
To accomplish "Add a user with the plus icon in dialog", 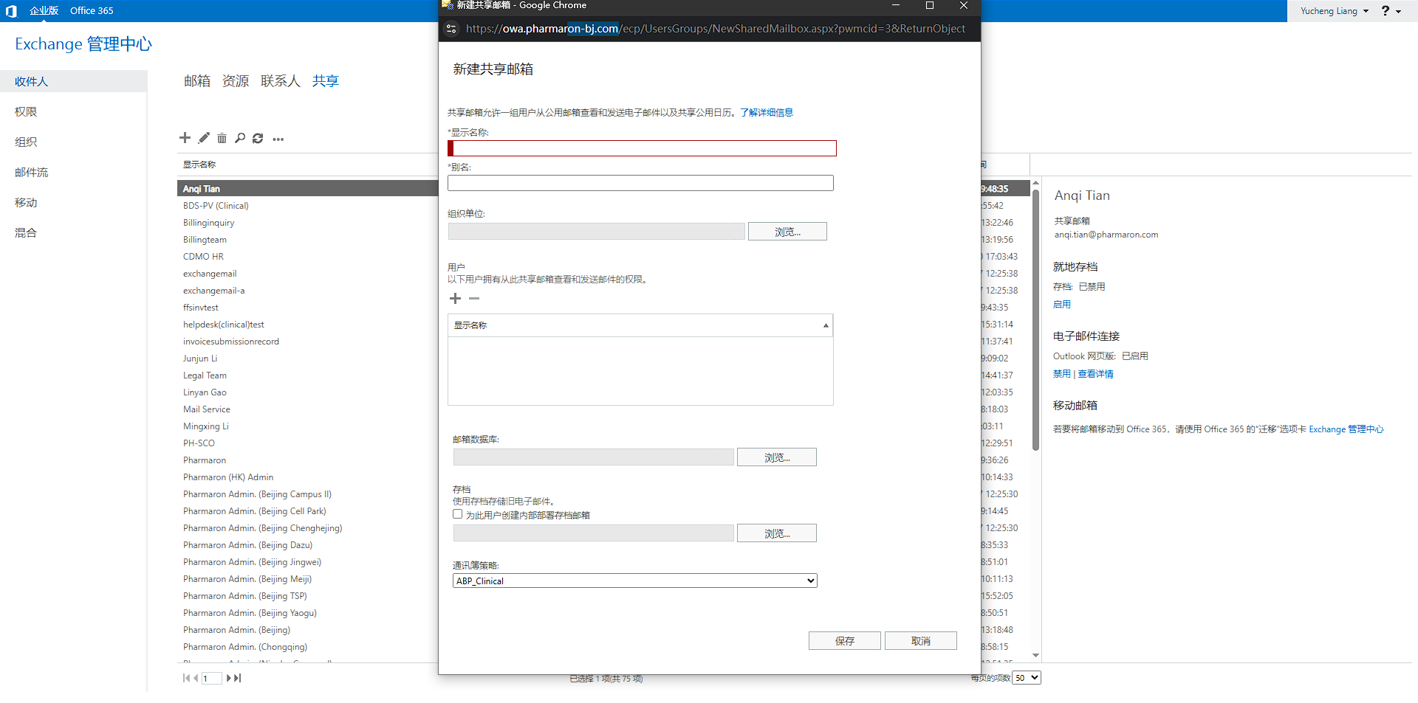I will 455,298.
